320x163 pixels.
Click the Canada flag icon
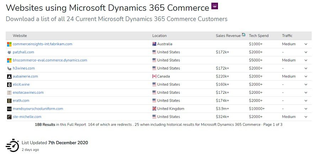tap(154, 76)
